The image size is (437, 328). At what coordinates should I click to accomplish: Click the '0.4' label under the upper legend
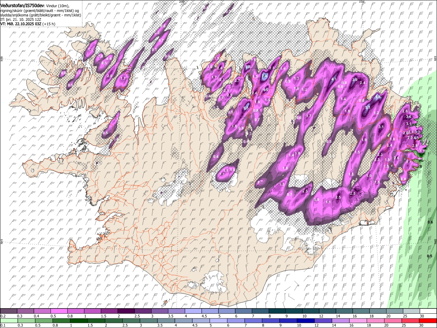tap(37, 316)
